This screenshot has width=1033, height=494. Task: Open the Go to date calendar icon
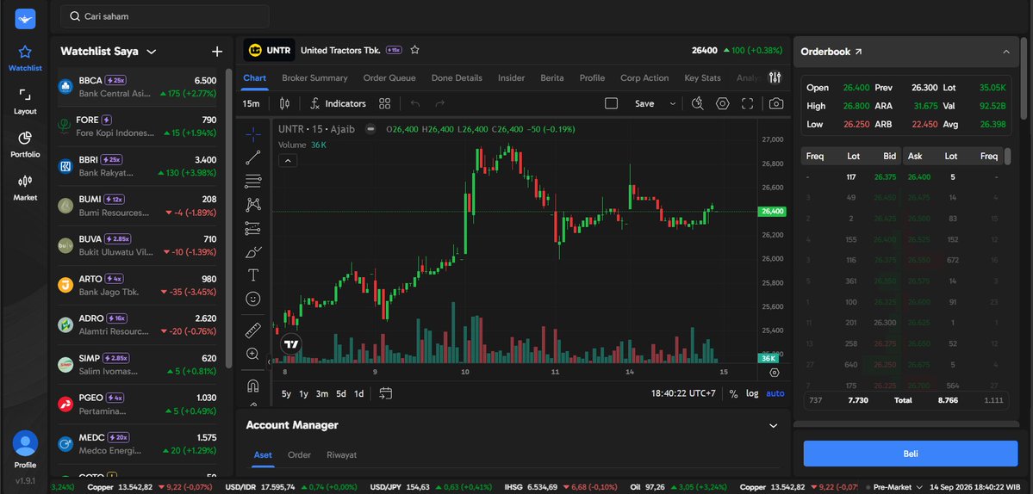385,393
